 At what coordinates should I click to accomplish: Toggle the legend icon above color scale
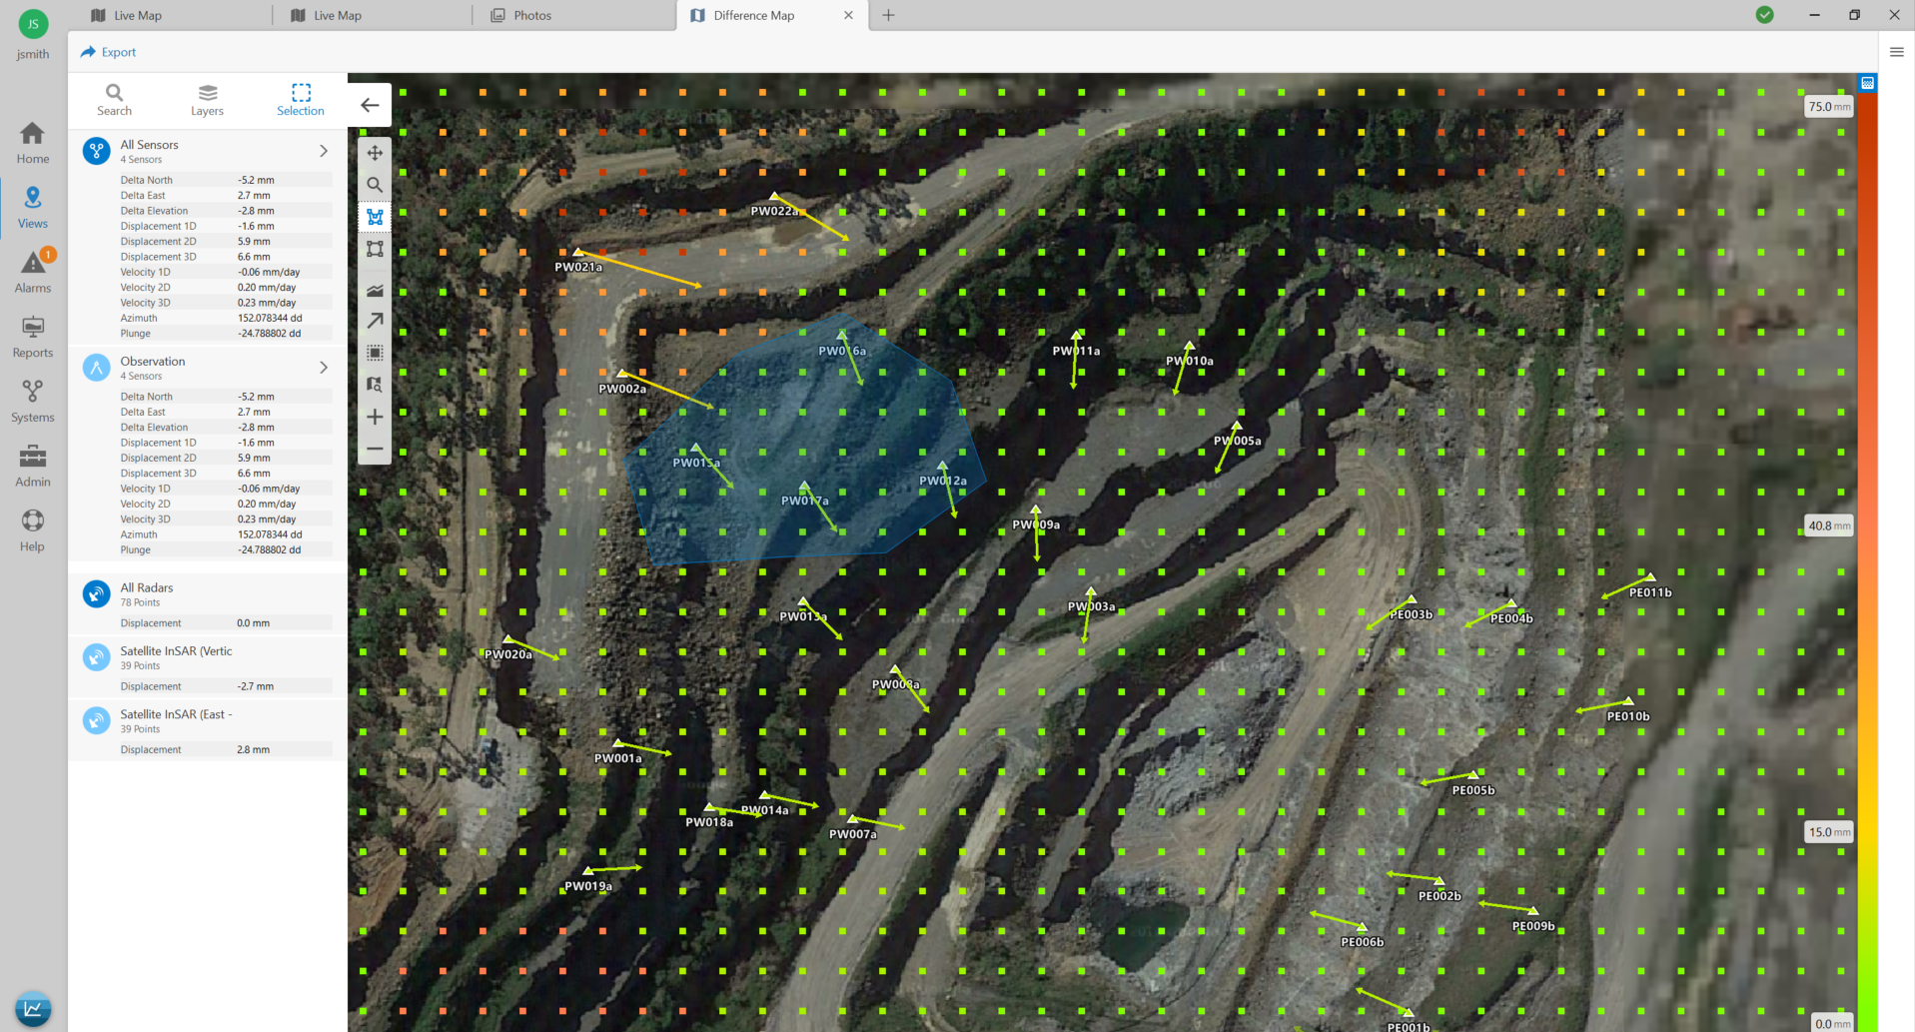click(x=1867, y=83)
